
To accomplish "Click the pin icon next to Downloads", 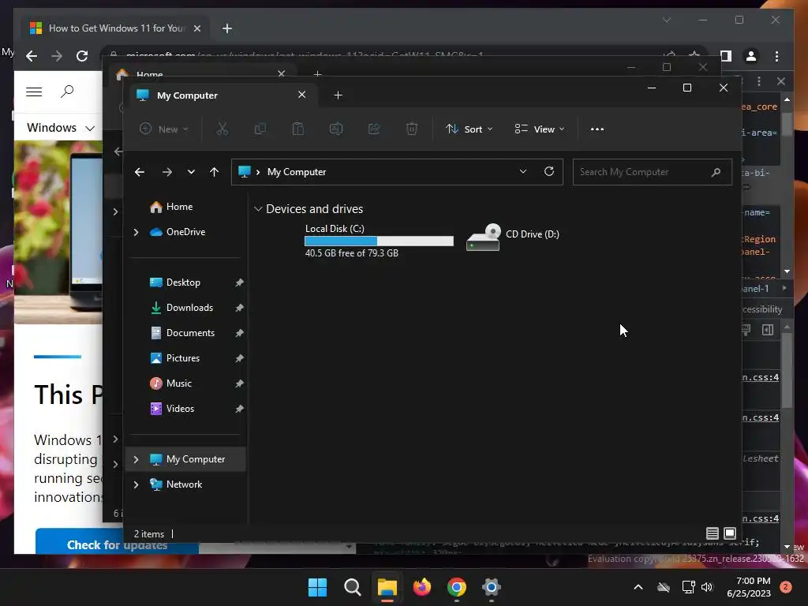I will tap(239, 308).
